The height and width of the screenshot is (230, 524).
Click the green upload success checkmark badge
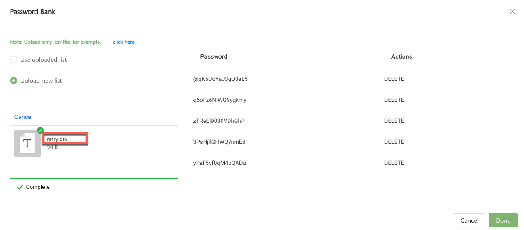point(40,130)
